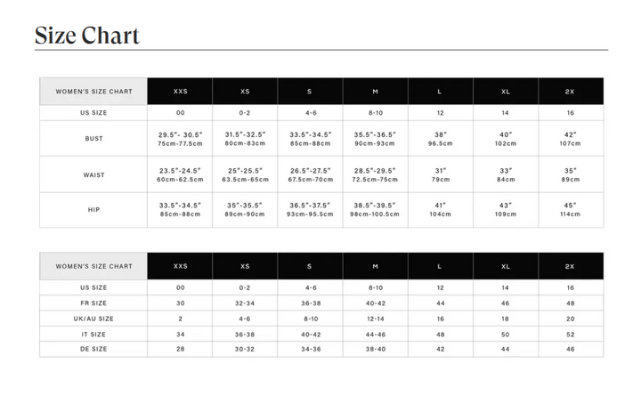This screenshot has width=641, height=404.
Task: Select the S hip measurement 36.5"-37.5" cell
Action: (x=310, y=210)
